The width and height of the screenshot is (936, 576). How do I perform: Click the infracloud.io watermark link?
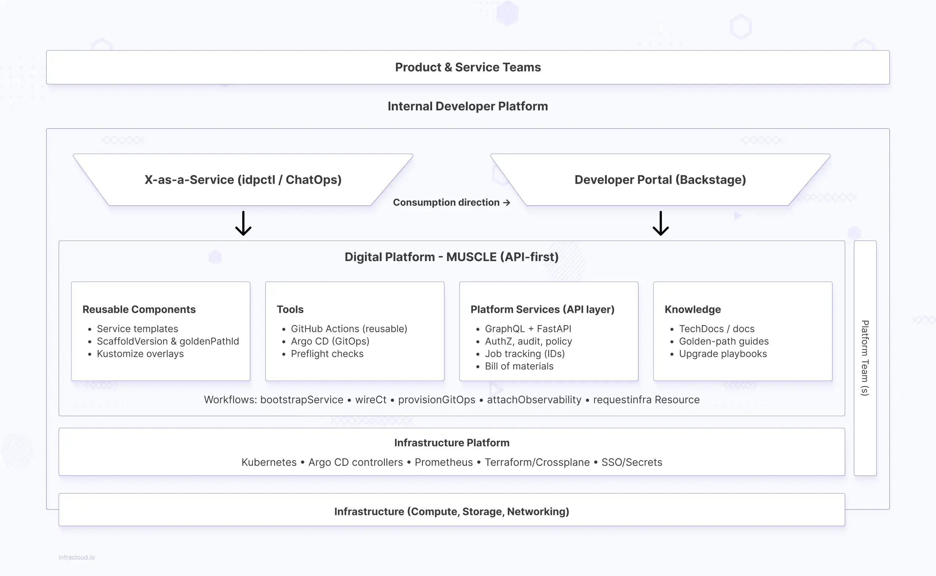(x=77, y=557)
